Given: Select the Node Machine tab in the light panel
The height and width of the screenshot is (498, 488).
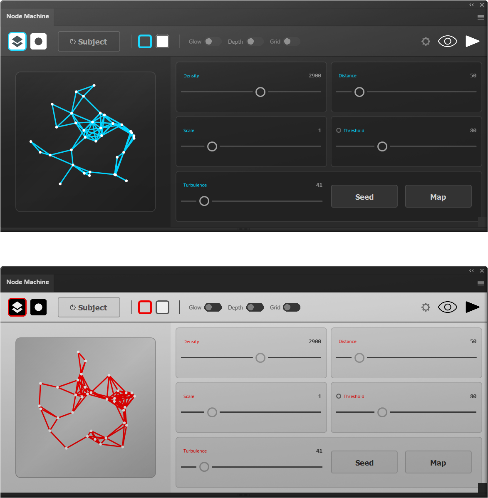Looking at the screenshot, I should 27,282.
